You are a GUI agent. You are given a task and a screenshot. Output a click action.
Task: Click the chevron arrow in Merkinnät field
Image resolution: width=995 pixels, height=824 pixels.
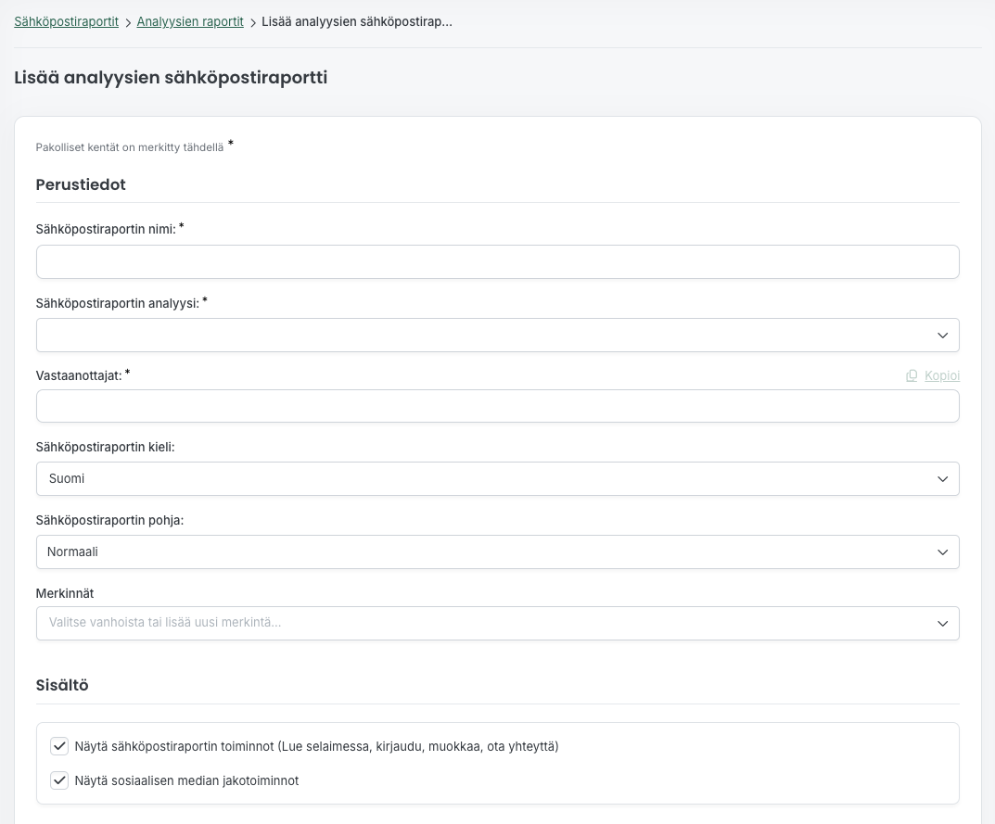pos(942,624)
